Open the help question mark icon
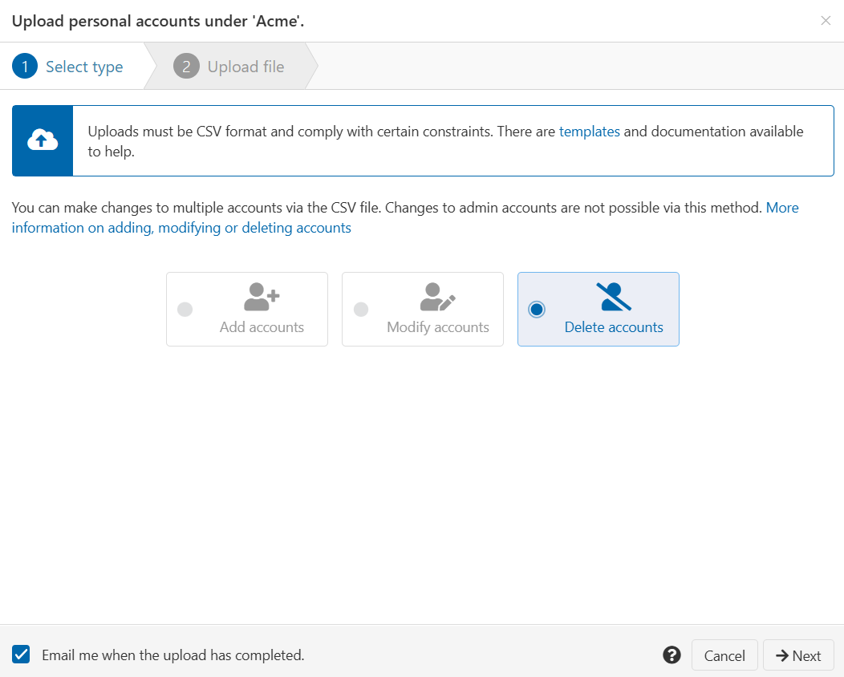The image size is (844, 677). tap(672, 655)
